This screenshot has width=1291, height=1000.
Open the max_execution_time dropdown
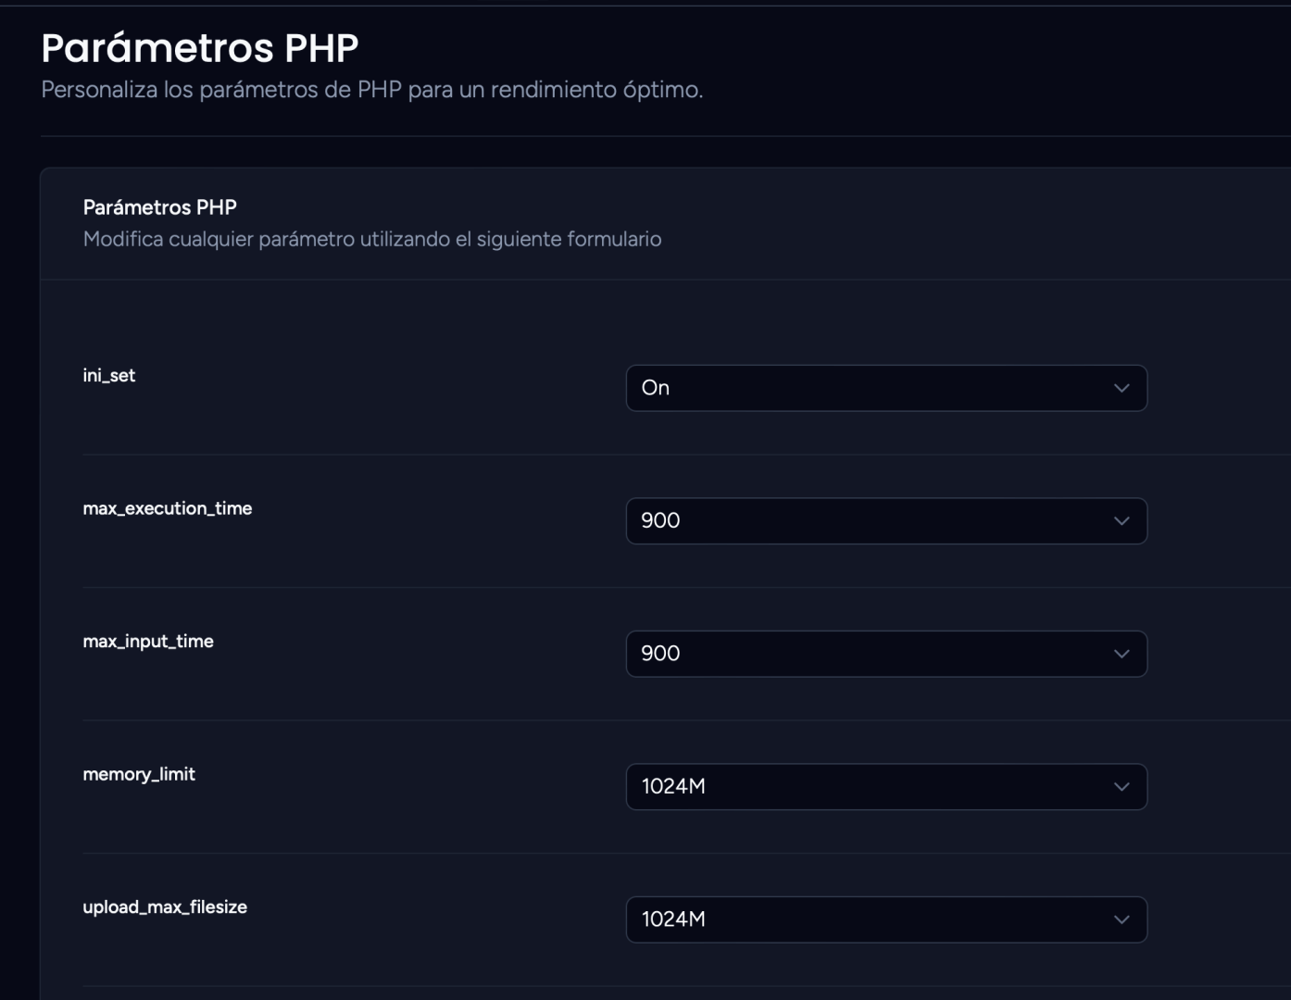[886, 520]
